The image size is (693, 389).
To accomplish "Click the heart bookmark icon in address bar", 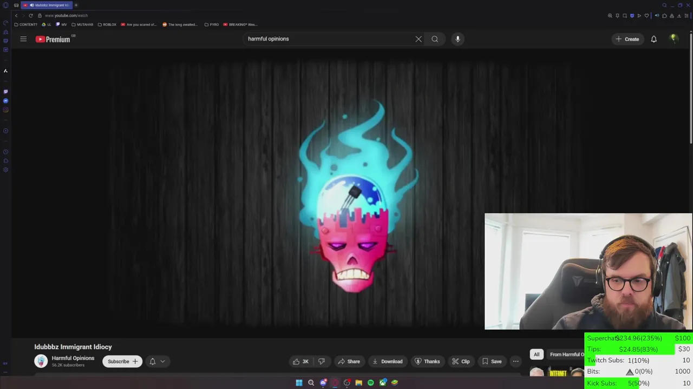I will (x=646, y=16).
